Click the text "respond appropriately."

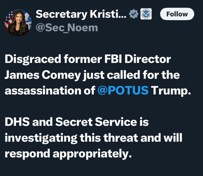click(67, 153)
